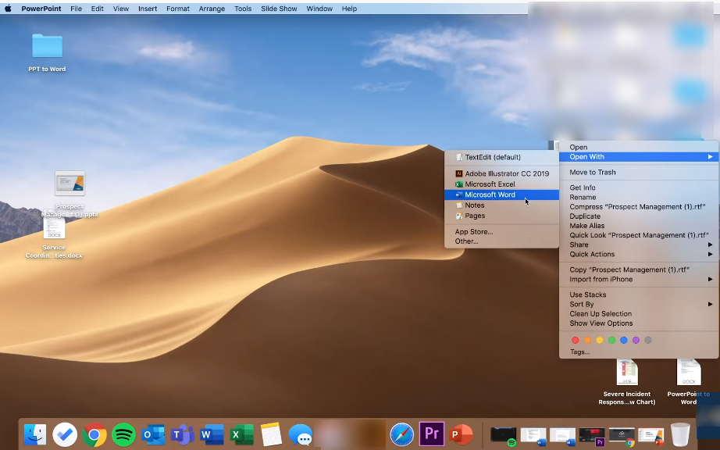Select the Severe Incident Response PDF icon
This screenshot has width=720, height=450.
click(627, 373)
